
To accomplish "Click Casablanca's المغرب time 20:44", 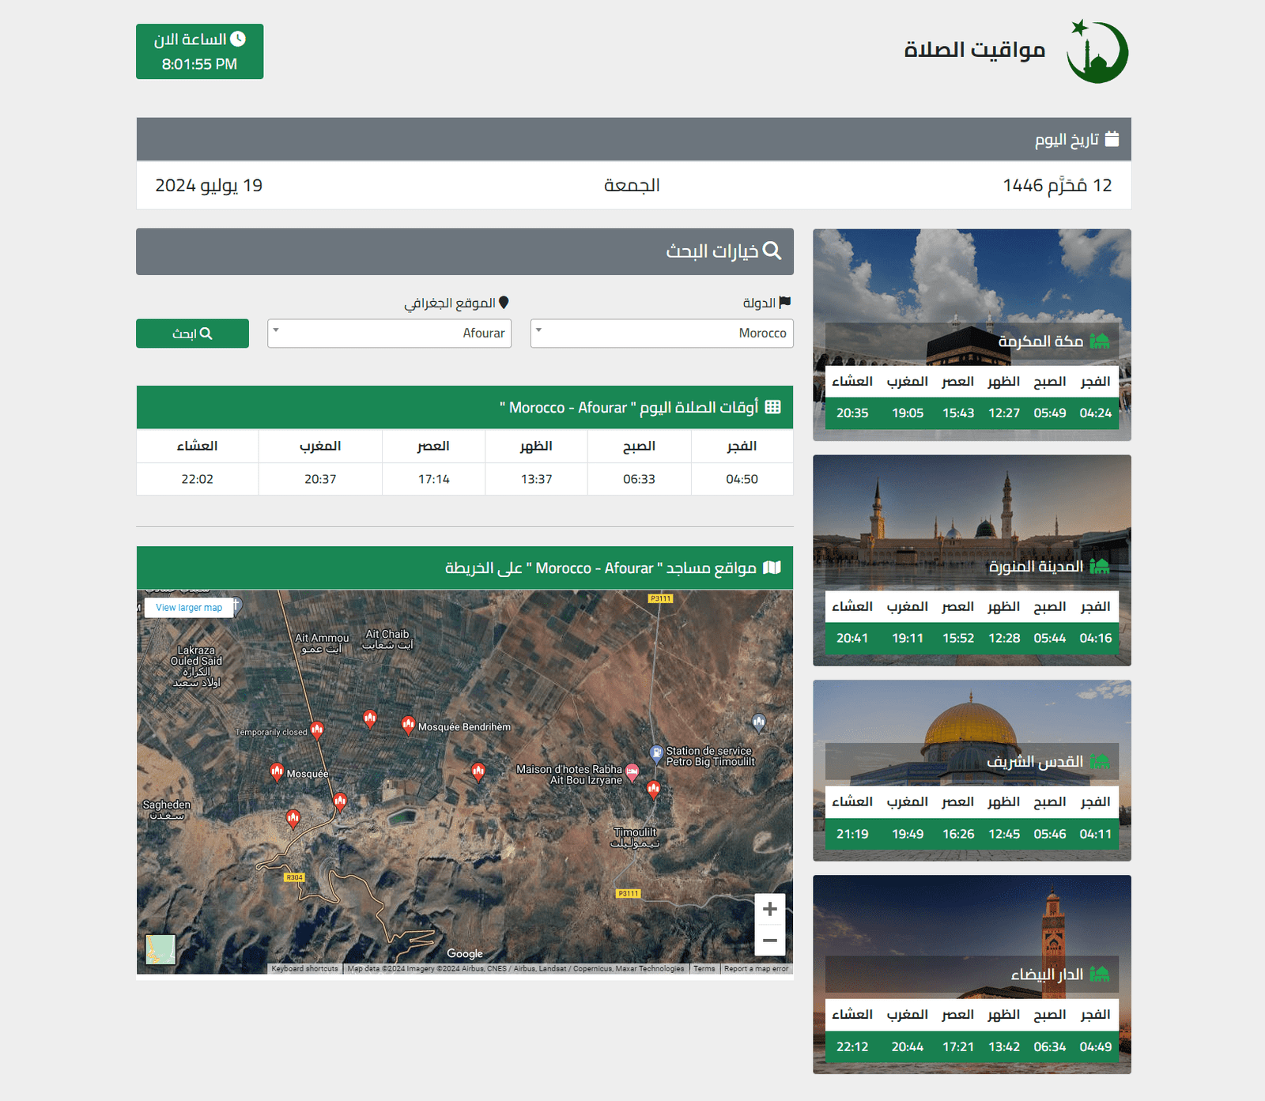I will click(908, 1046).
